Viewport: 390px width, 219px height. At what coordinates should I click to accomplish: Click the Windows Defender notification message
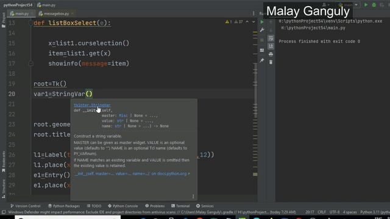tap(152, 212)
